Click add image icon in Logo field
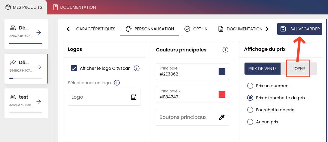The image size is (328, 142). click(134, 97)
